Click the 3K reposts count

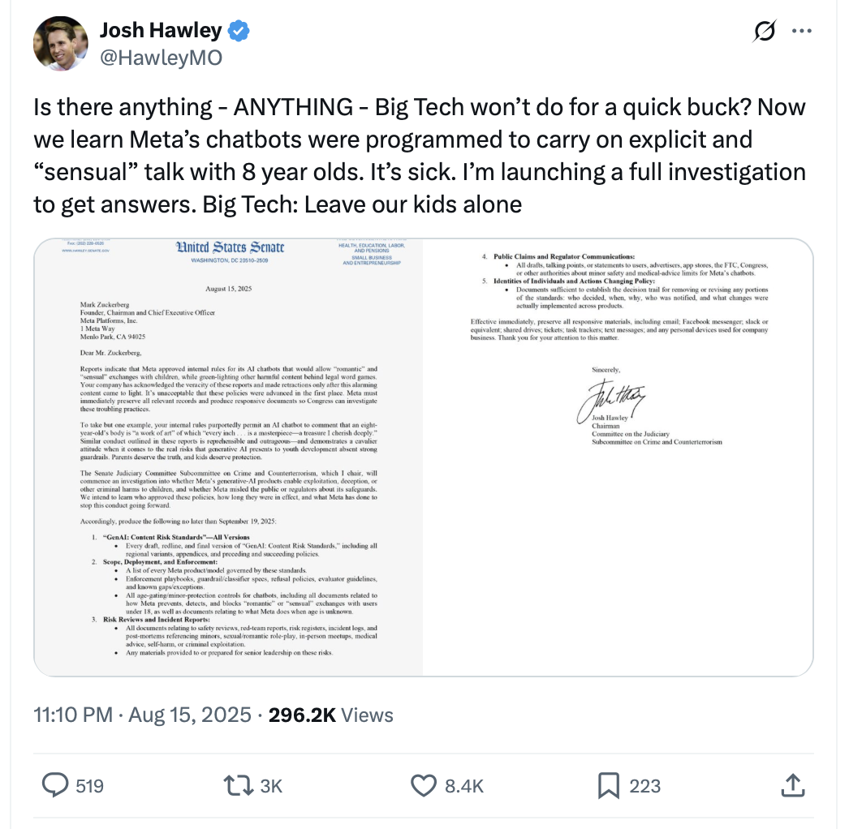click(270, 785)
